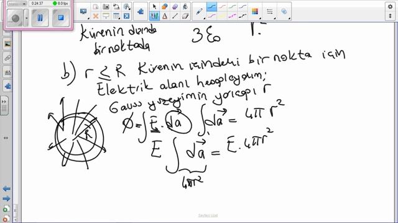Go to next page with right blue arrow

pos(6,199)
